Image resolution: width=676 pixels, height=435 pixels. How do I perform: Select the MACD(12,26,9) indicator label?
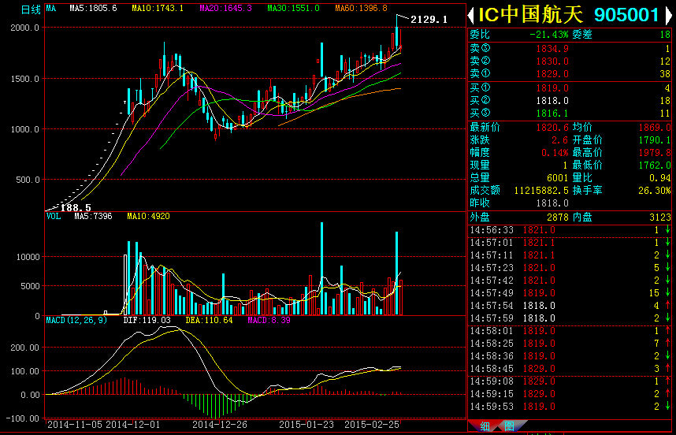pyautogui.click(x=76, y=320)
